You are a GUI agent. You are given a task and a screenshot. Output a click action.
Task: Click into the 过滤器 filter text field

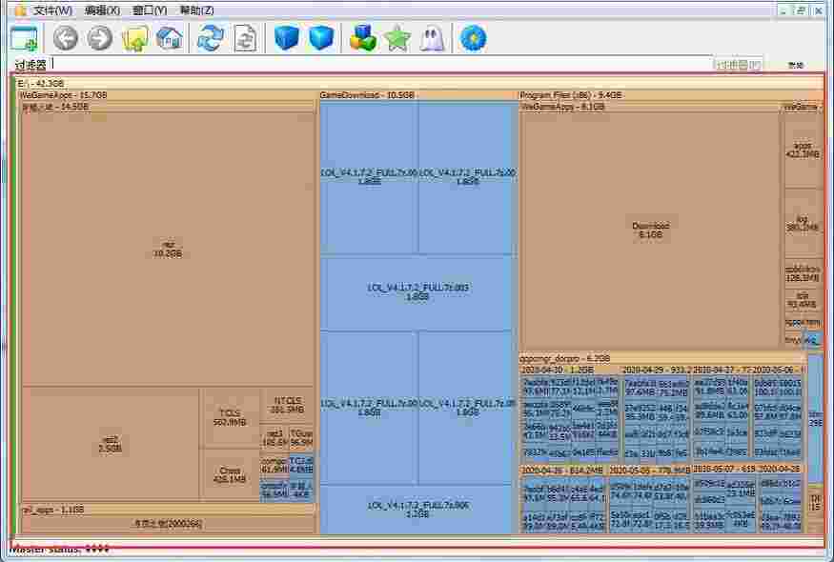pyautogui.click(x=381, y=65)
